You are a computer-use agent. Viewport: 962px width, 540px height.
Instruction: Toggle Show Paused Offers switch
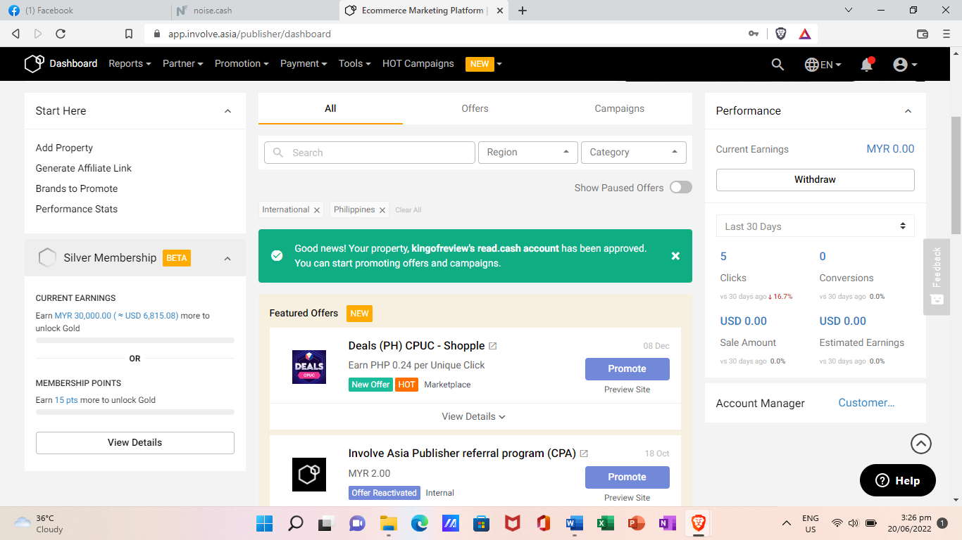(x=680, y=187)
